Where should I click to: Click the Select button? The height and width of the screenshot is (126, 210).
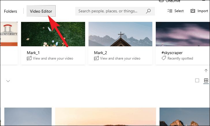click(x=175, y=11)
